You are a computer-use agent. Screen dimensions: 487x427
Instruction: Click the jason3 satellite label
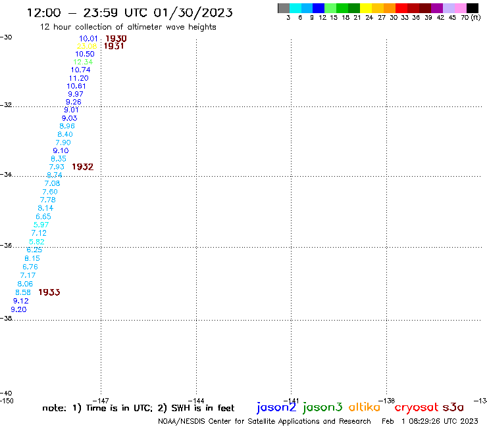[x=322, y=407]
